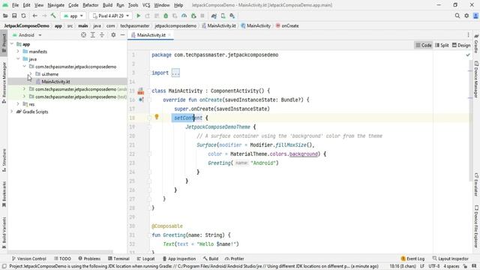The width and height of the screenshot is (480, 270).
Task: Hide the Project panel with minus icon
Action: pyautogui.click(x=122, y=35)
